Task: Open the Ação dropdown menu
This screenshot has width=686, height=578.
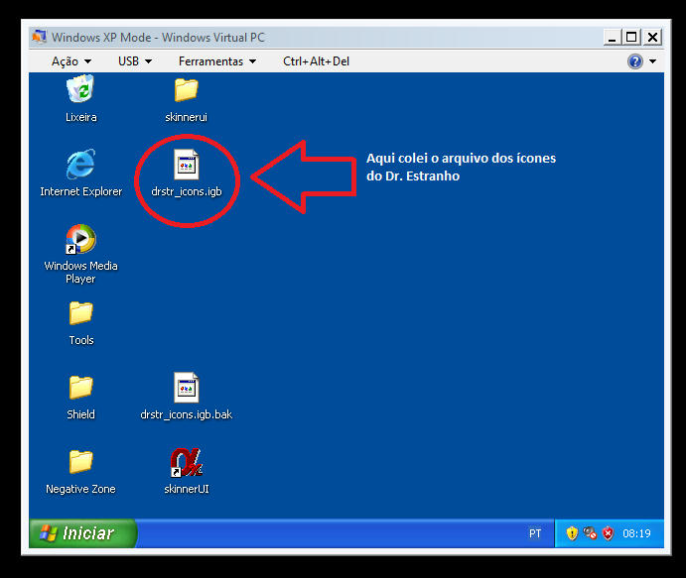Action: pyautogui.click(x=71, y=61)
